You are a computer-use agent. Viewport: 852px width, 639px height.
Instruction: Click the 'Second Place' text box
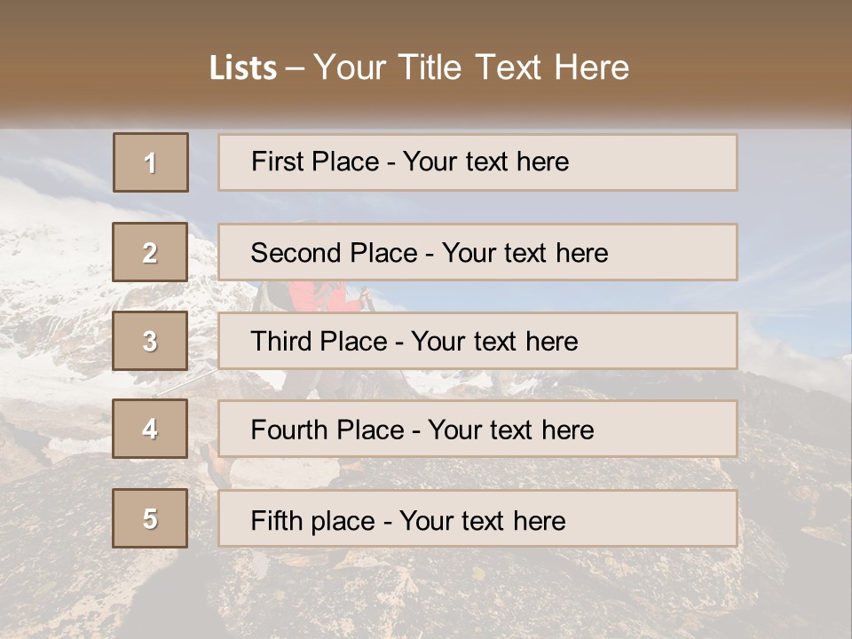(477, 252)
